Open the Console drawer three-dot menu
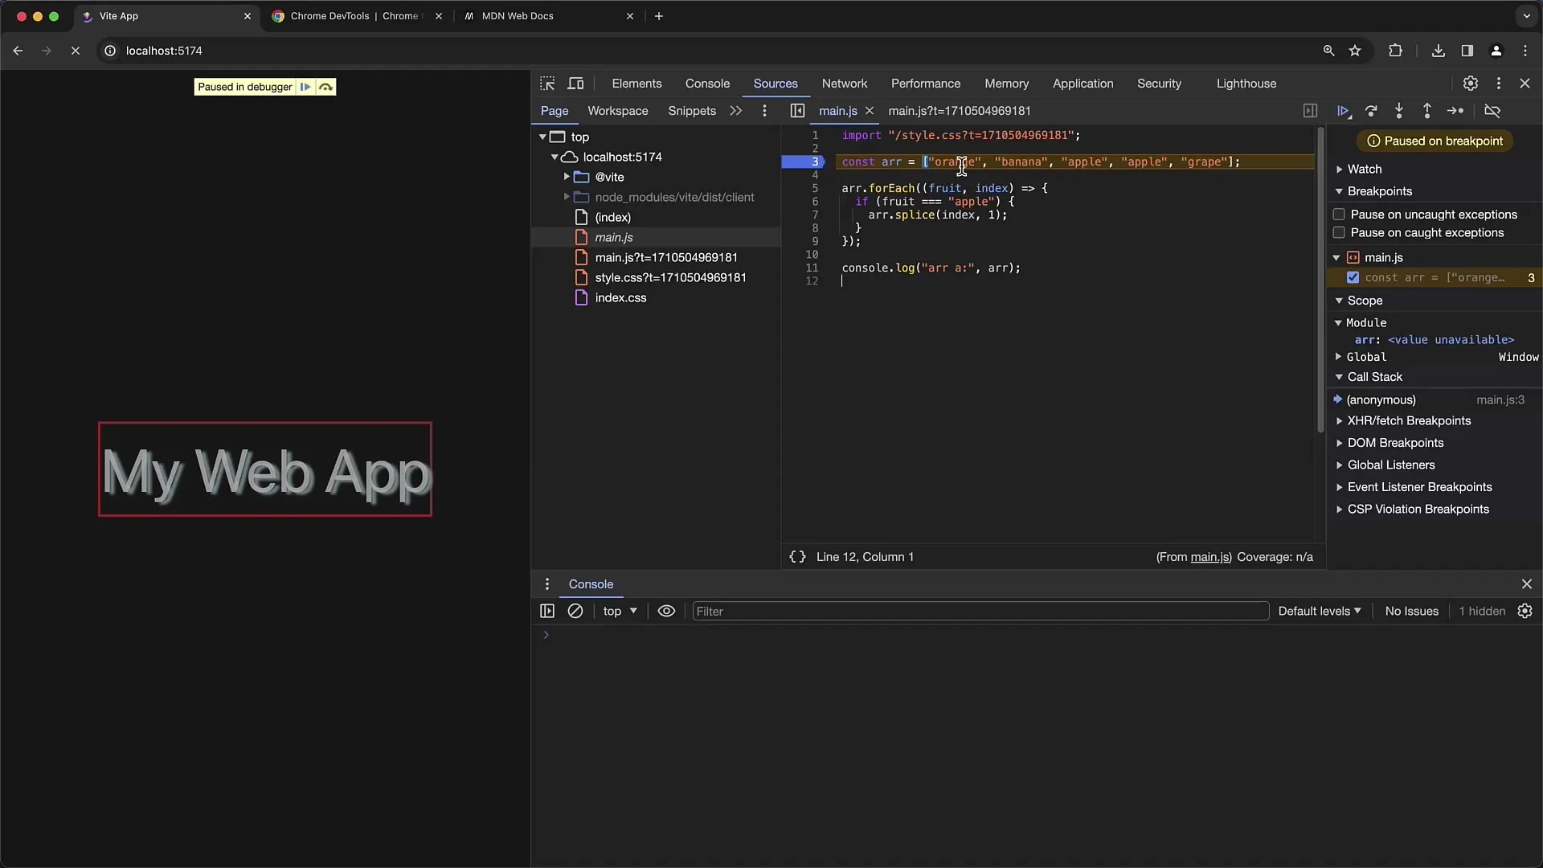The height and width of the screenshot is (868, 1543). coord(547,584)
